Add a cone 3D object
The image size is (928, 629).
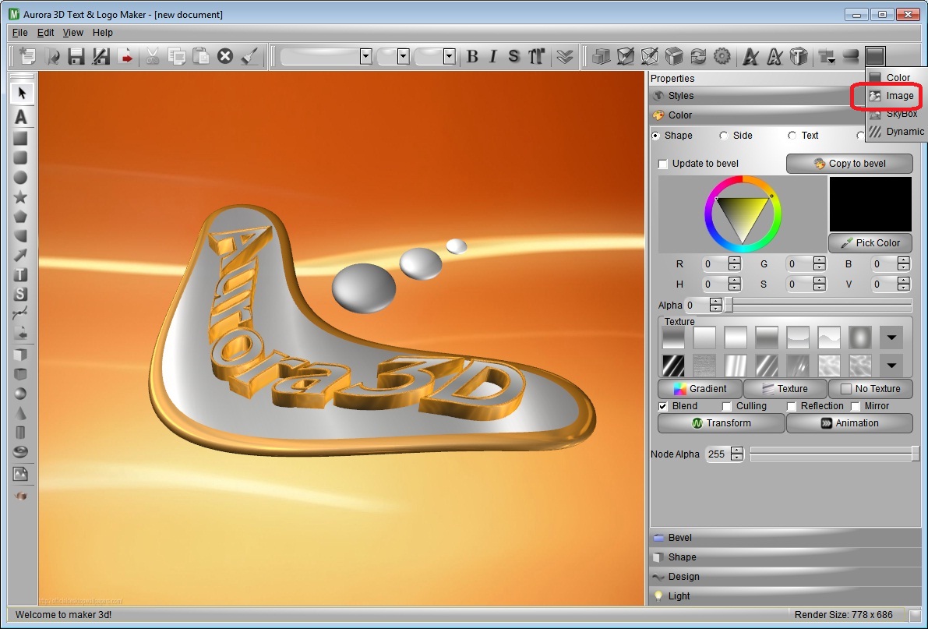pos(21,413)
